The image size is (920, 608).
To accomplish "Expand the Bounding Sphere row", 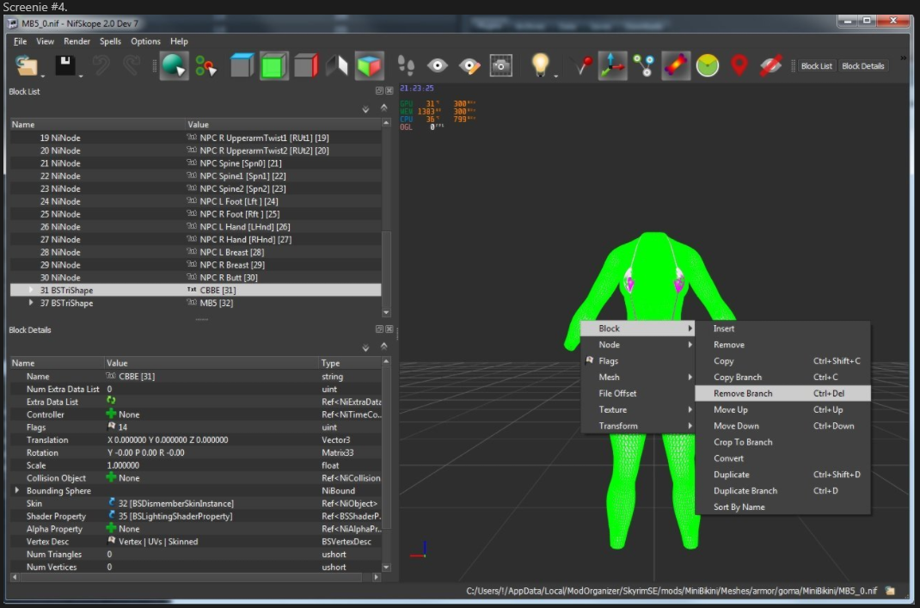I will point(17,490).
